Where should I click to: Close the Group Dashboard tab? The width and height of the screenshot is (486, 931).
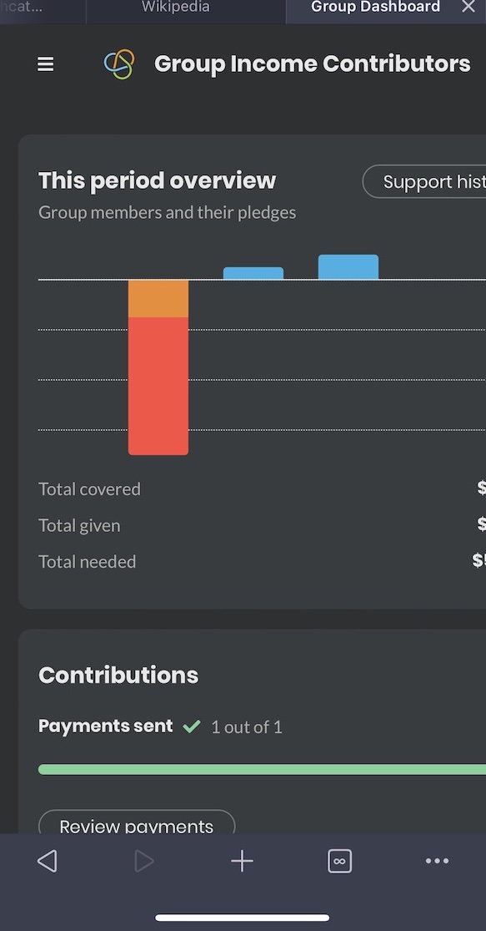tap(468, 8)
